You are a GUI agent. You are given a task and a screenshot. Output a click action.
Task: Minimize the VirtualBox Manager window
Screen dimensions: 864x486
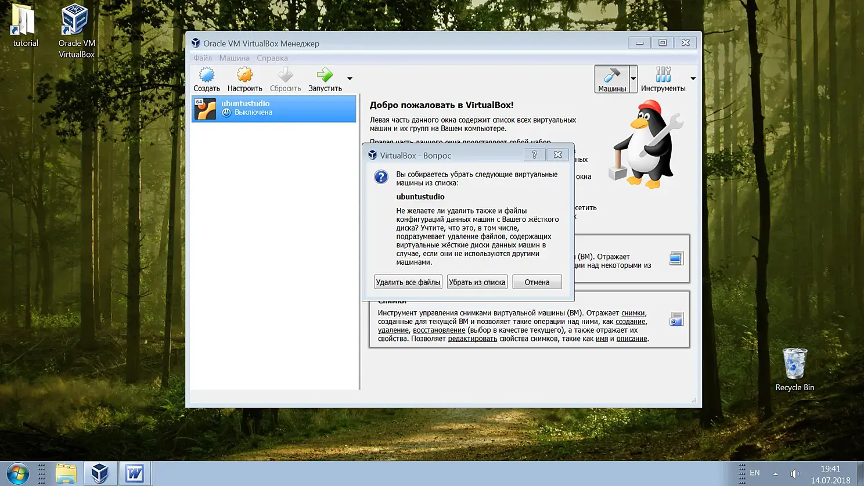point(639,43)
